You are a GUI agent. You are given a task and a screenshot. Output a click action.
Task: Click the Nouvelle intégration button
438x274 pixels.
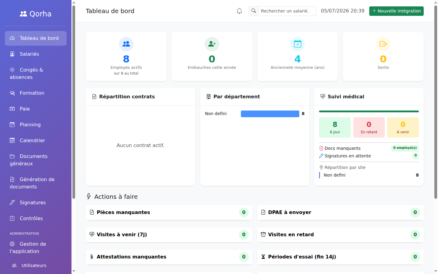click(396, 11)
